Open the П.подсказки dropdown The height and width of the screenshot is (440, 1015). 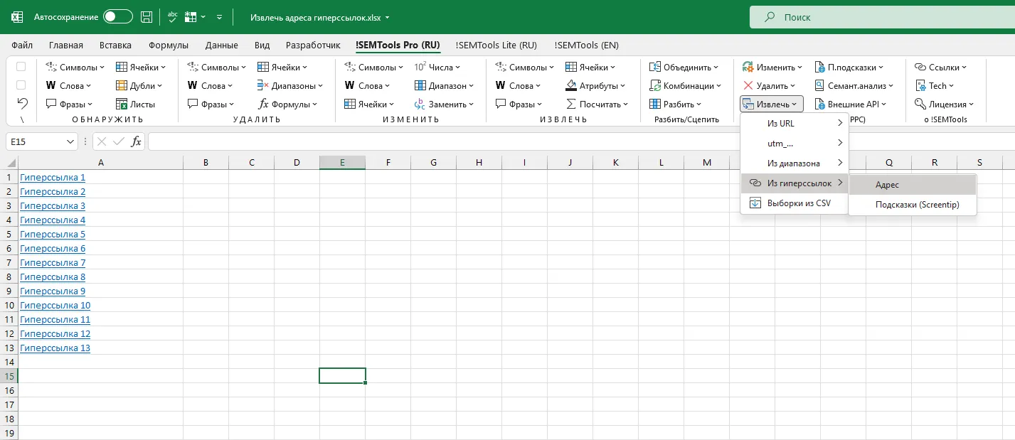pyautogui.click(x=849, y=67)
